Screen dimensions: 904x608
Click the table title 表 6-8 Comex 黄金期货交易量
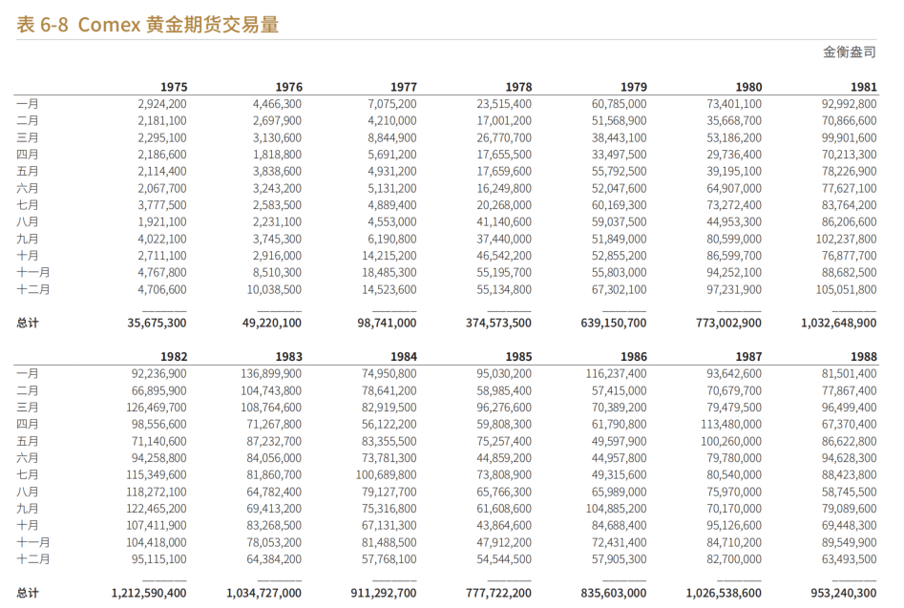point(148,24)
